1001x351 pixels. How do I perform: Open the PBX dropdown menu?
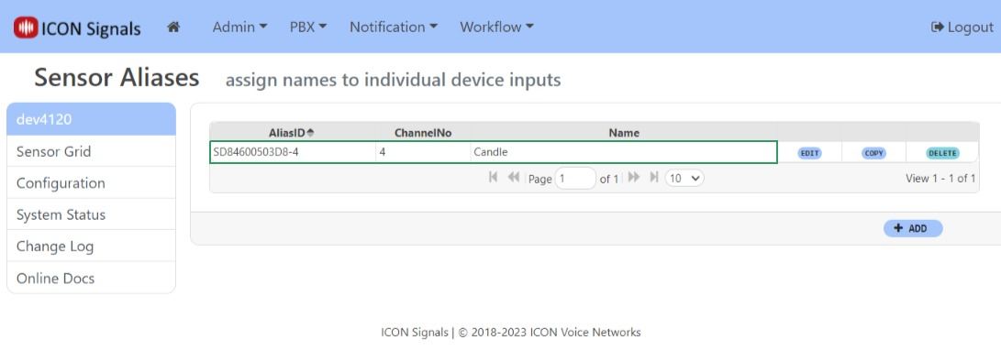coord(308,27)
